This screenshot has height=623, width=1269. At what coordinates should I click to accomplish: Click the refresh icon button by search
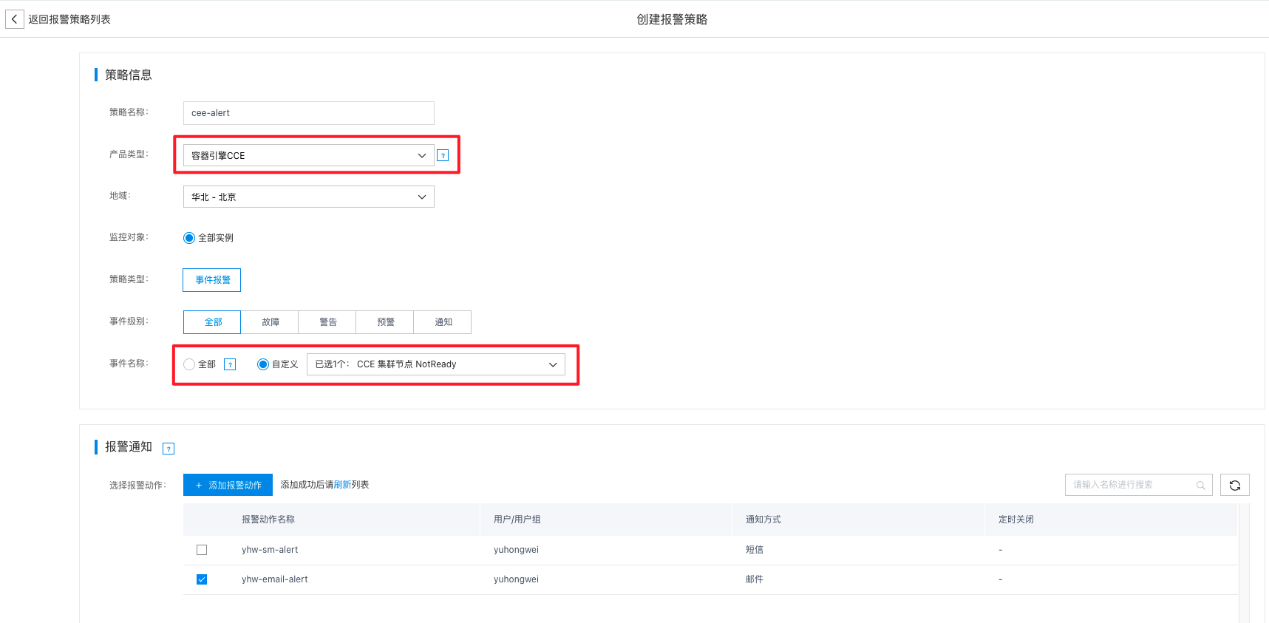click(1235, 485)
